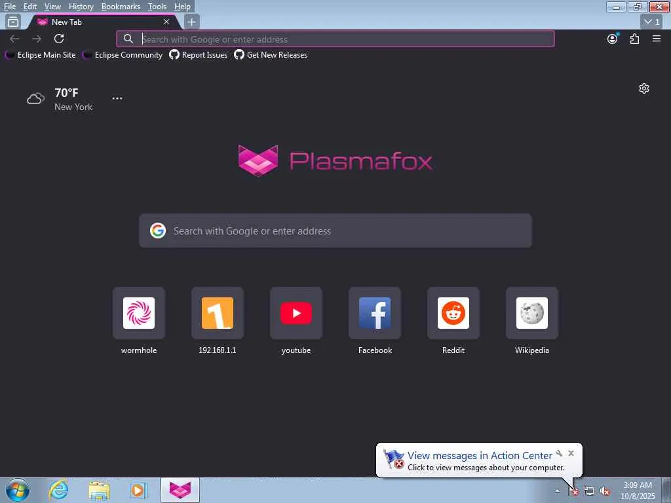The width and height of the screenshot is (671, 503).
Task: Click the cloud weather icon
Action: (x=35, y=99)
